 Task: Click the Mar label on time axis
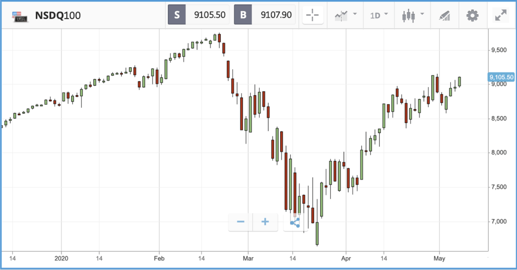coord(248,258)
